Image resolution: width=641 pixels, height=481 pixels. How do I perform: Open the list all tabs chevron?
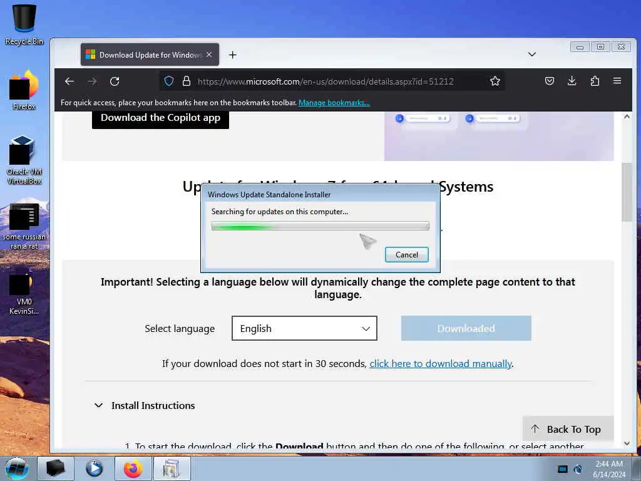pos(532,54)
